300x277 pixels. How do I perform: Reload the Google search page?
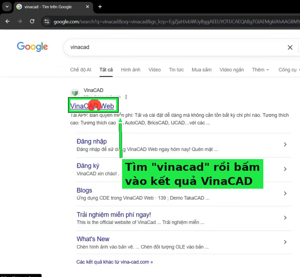pyautogui.click(x=32, y=21)
